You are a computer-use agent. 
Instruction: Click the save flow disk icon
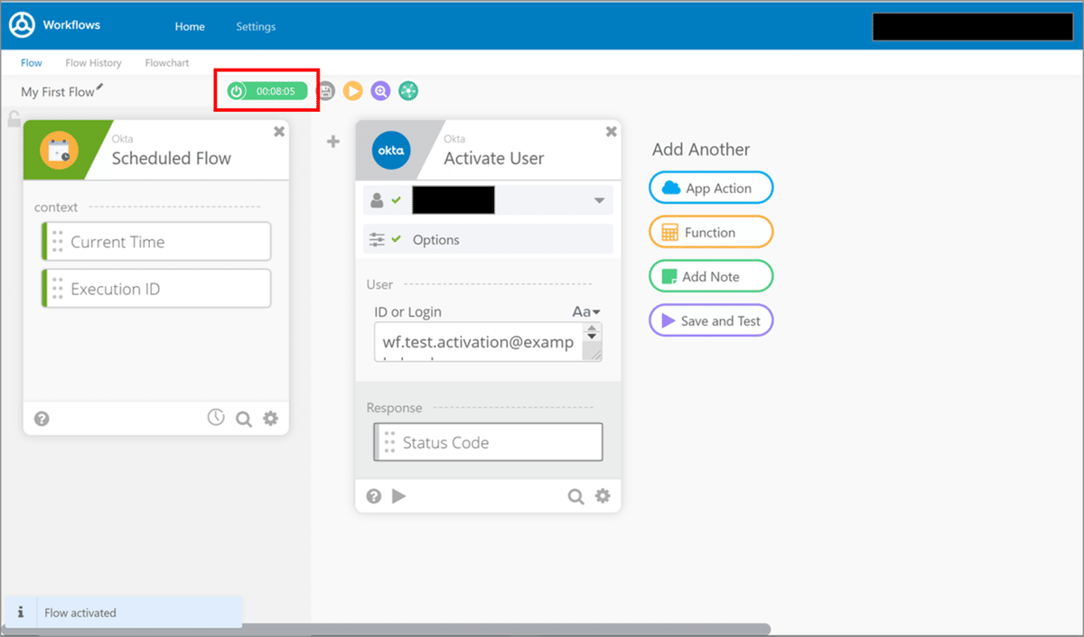click(x=326, y=91)
